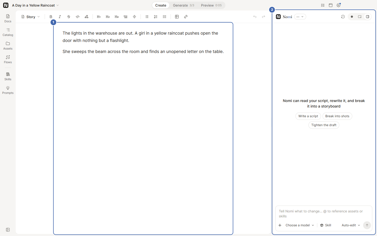This screenshot has width=377, height=236.
Task: Switch Nomi panel to dot mode
Action: tap(352, 17)
